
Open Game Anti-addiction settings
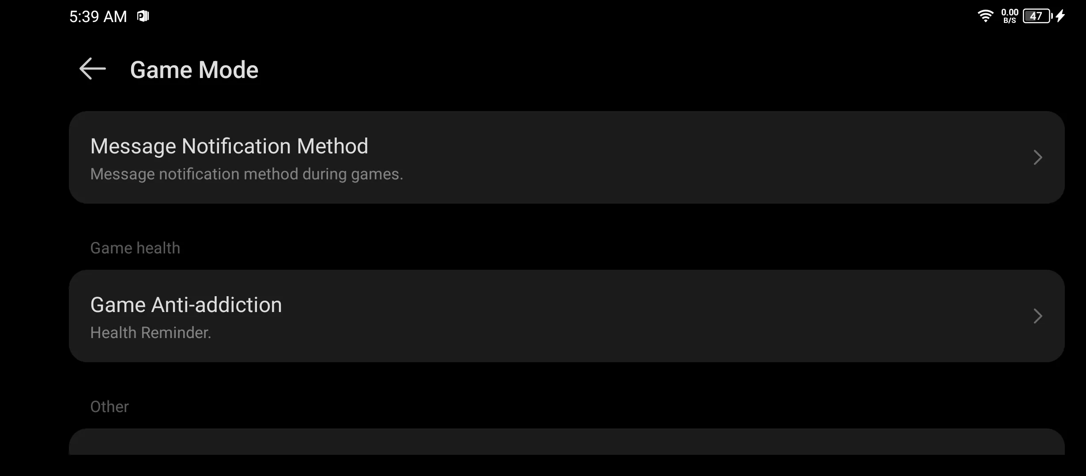567,316
